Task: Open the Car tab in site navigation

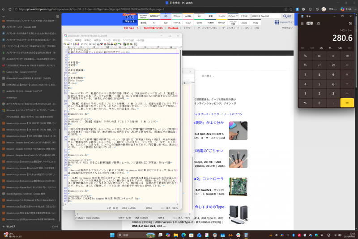Action: tap(166, 23)
